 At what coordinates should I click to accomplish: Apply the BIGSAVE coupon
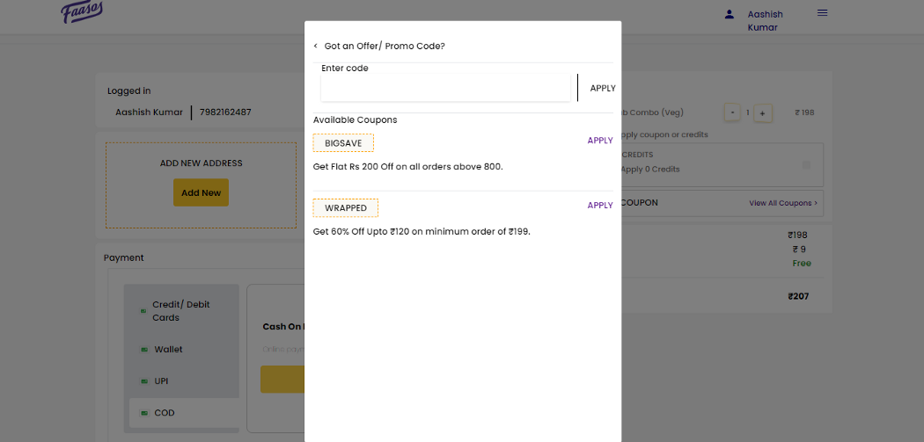600,141
